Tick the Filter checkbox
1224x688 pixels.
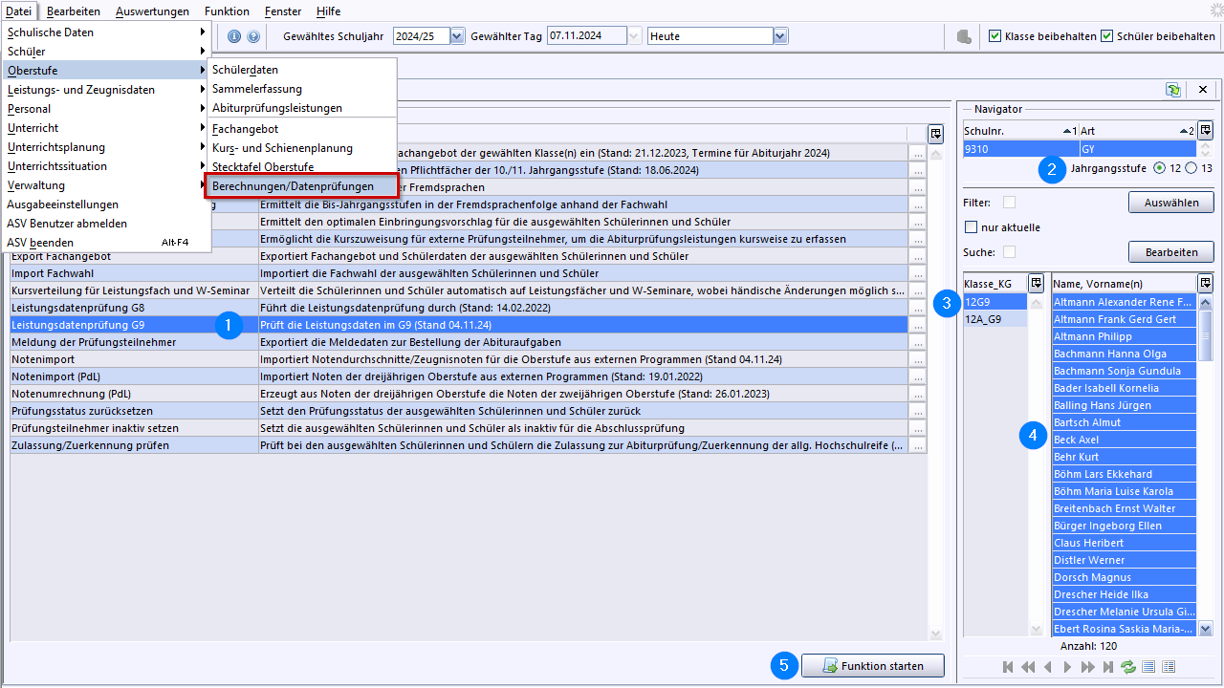(x=1009, y=203)
